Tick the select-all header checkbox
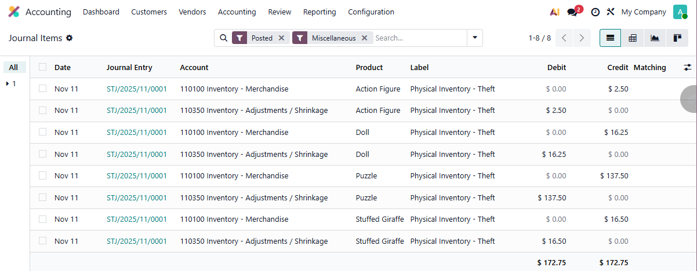The height and width of the screenshot is (271, 697). [42, 67]
